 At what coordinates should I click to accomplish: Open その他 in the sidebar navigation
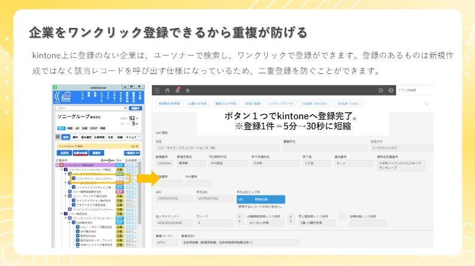(x=140, y=96)
